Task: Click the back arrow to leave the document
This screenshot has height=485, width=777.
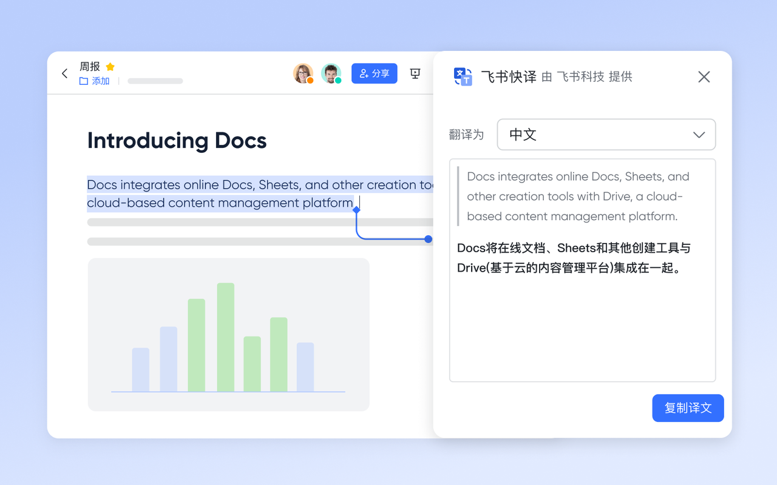Action: pos(64,73)
